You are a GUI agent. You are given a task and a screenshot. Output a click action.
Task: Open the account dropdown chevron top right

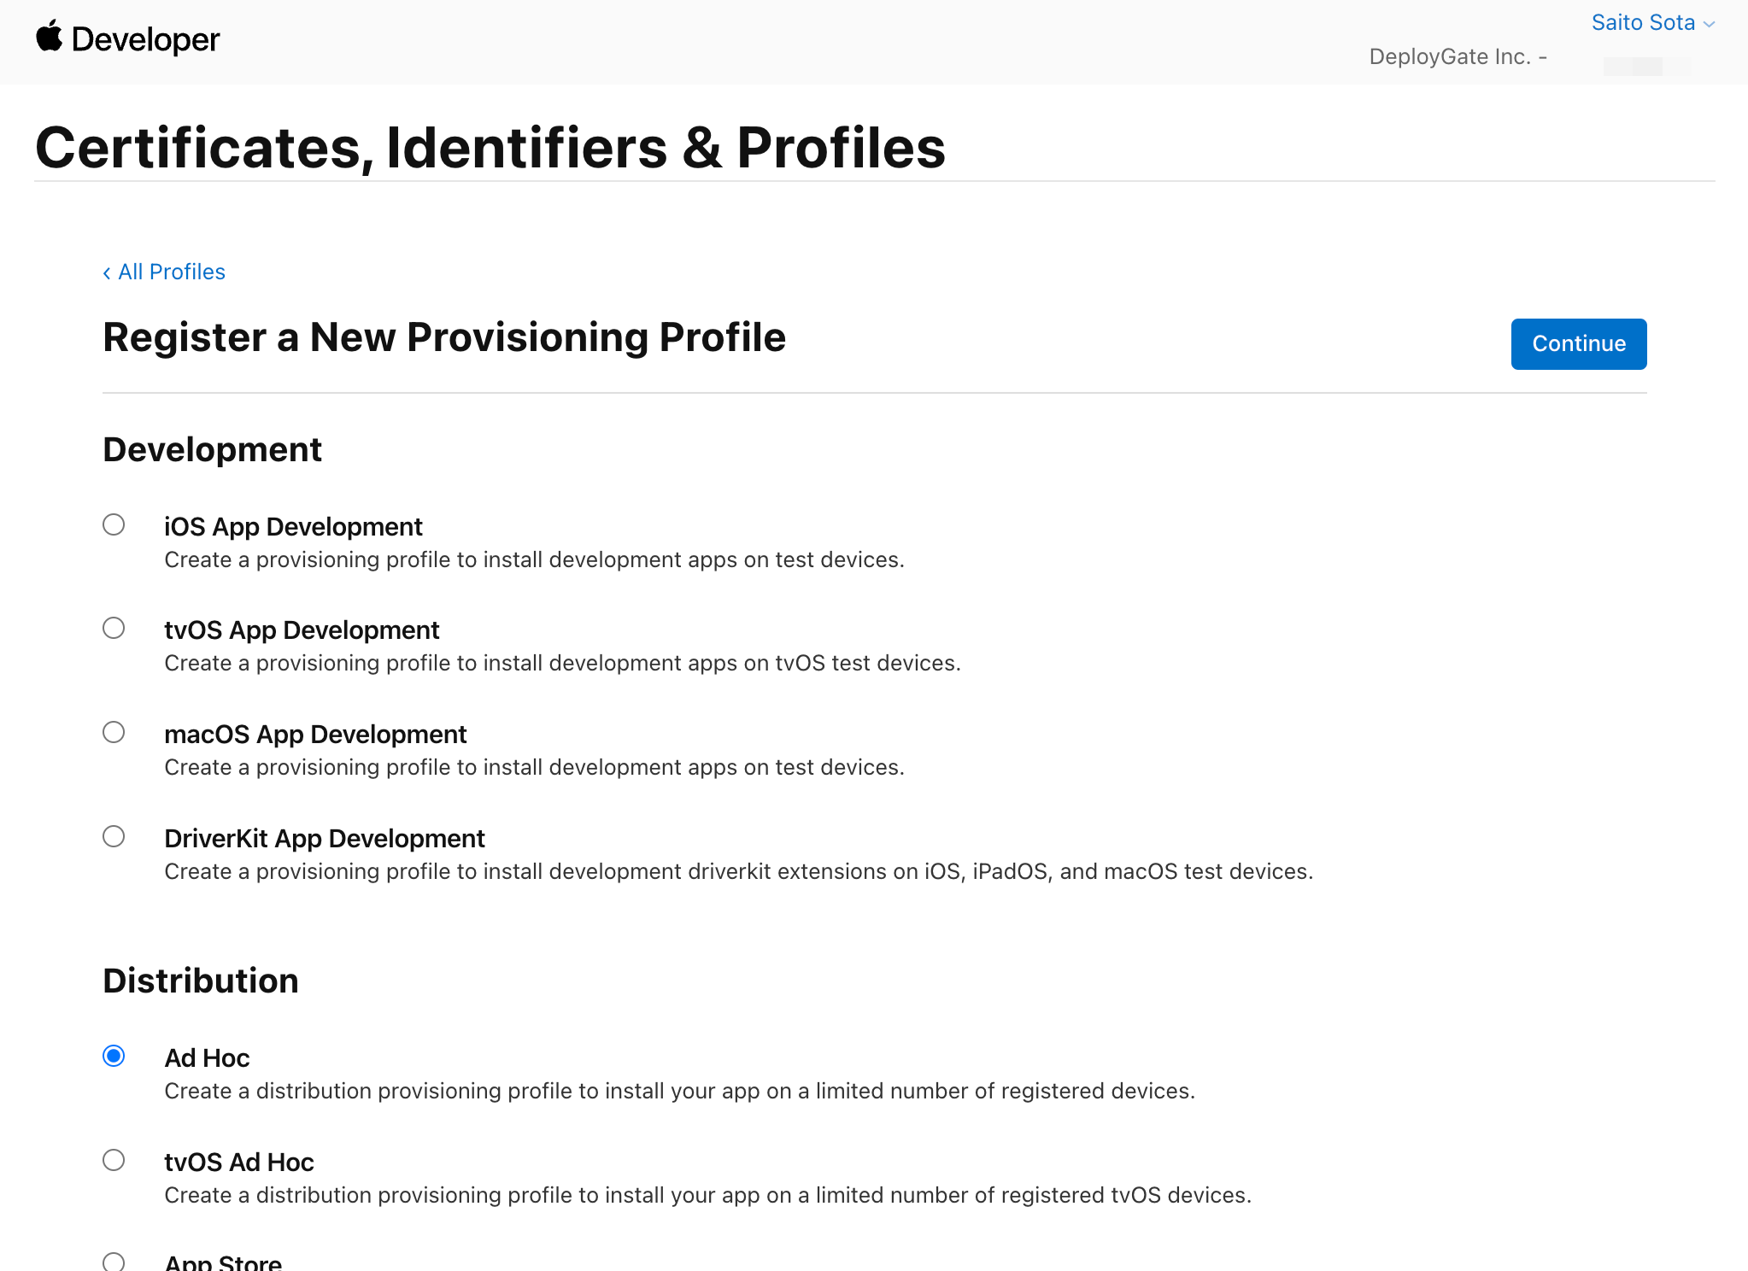coord(1709,24)
